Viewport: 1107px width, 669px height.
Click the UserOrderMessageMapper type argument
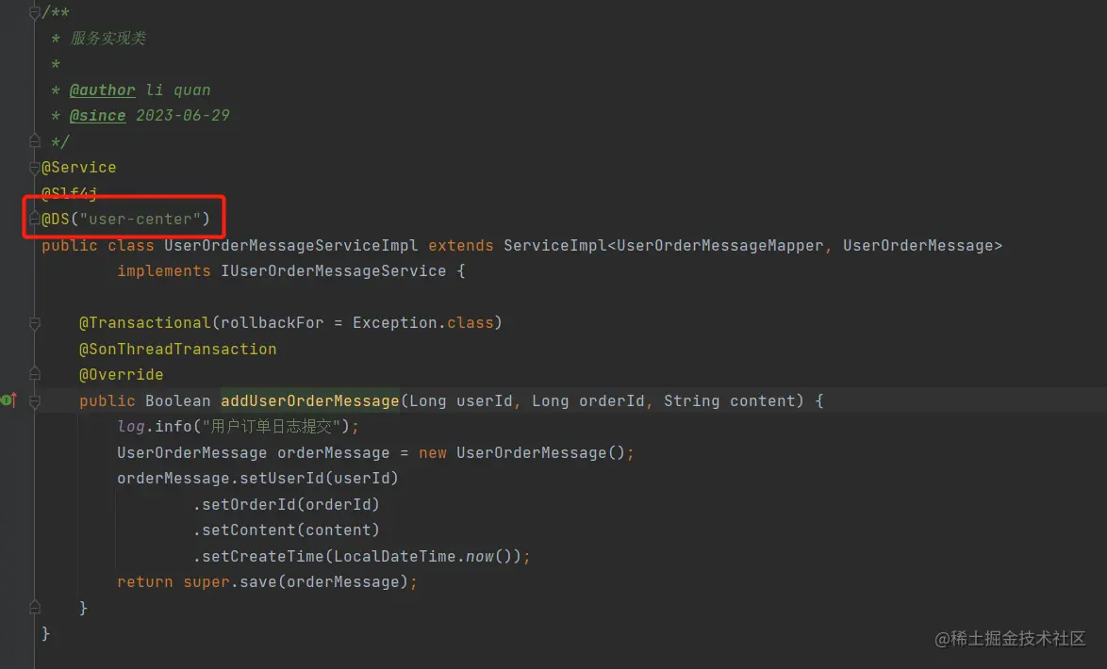point(720,246)
